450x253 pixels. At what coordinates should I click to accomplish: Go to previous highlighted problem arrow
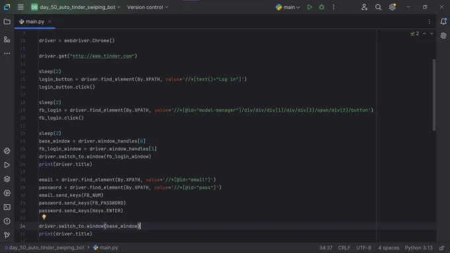click(424, 34)
